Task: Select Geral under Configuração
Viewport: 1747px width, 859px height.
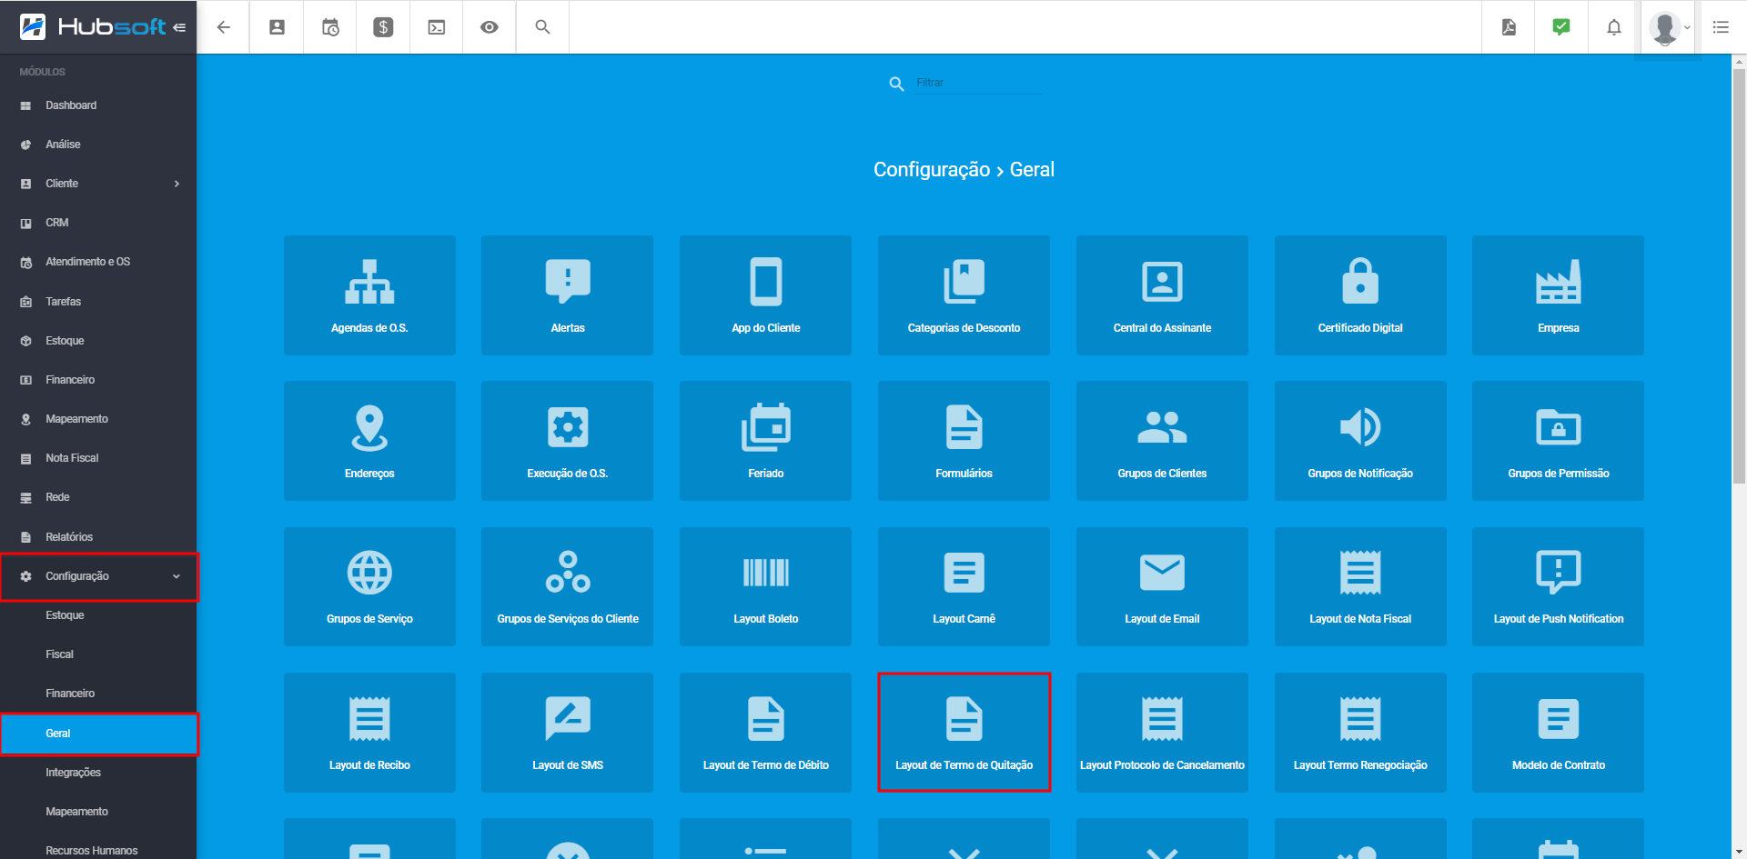Action: coord(99,734)
